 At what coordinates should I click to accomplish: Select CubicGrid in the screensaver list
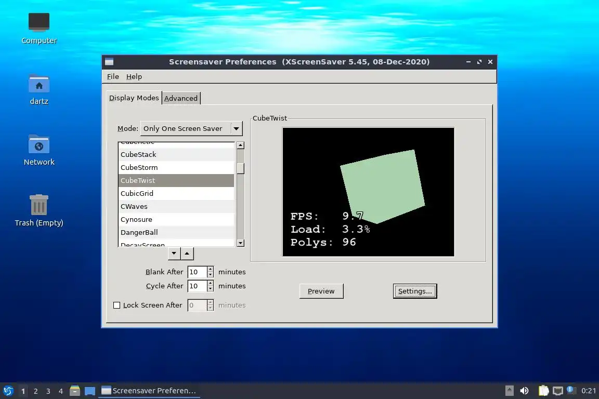click(x=176, y=194)
